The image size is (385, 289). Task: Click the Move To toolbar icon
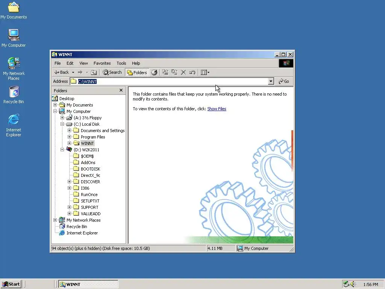(x=165, y=72)
